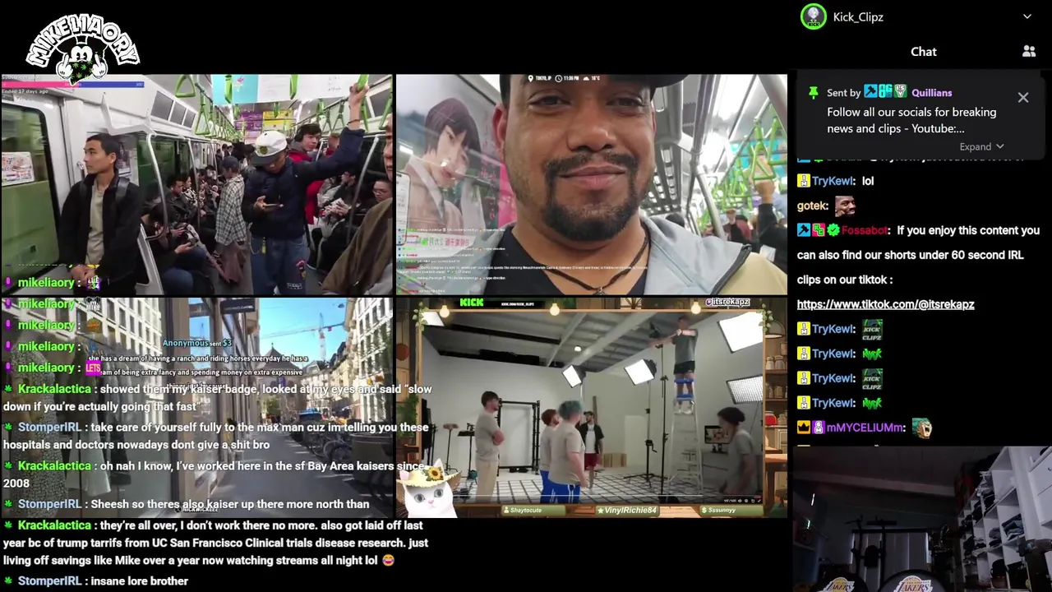1052x592 pixels.
Task: Click Krackalactica's 'oh nah I know' message
Action: pos(215,474)
